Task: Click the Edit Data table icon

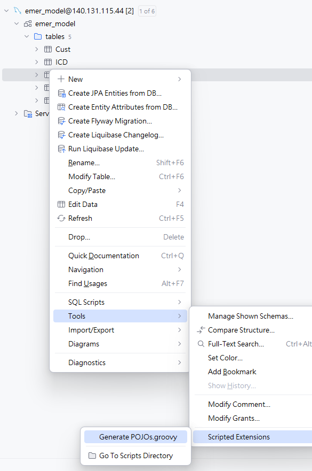Action: tap(61, 205)
